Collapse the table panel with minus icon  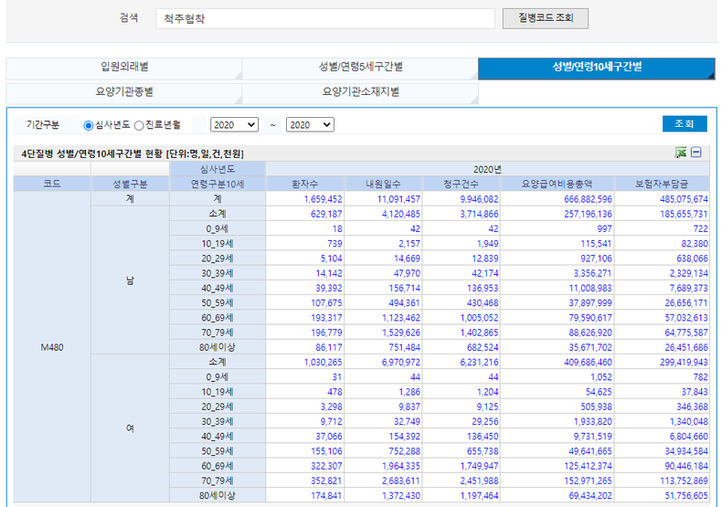(x=696, y=153)
